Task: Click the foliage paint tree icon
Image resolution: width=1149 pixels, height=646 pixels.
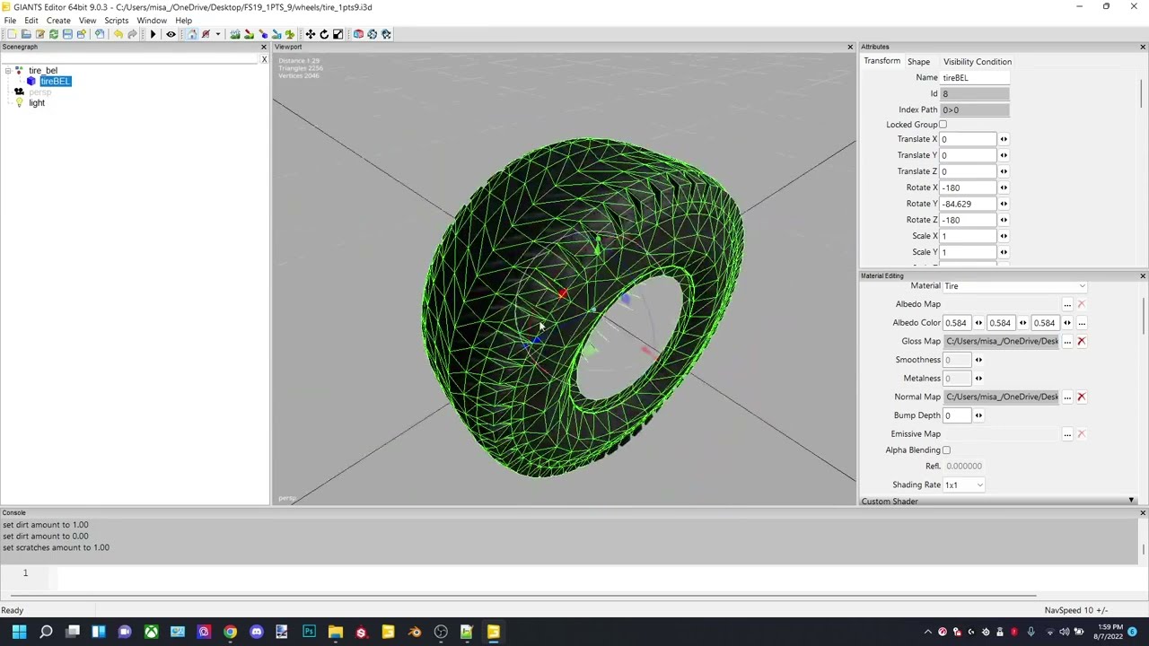Action: point(289,34)
